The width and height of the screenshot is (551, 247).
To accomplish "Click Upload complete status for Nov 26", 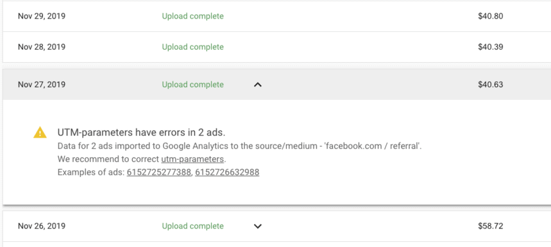I will (x=192, y=227).
